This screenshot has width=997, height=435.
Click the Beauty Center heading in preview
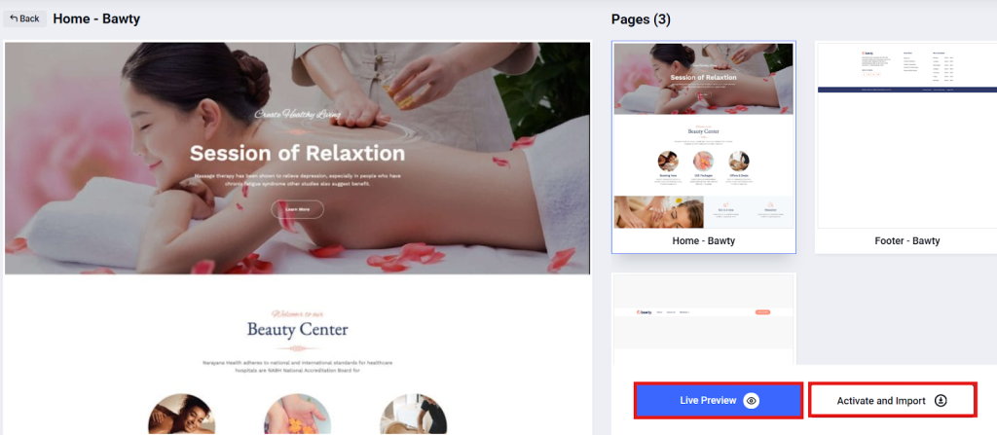pos(298,330)
